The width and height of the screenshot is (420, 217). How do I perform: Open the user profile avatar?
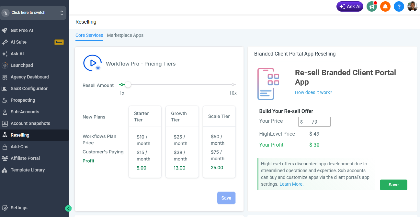(412, 6)
